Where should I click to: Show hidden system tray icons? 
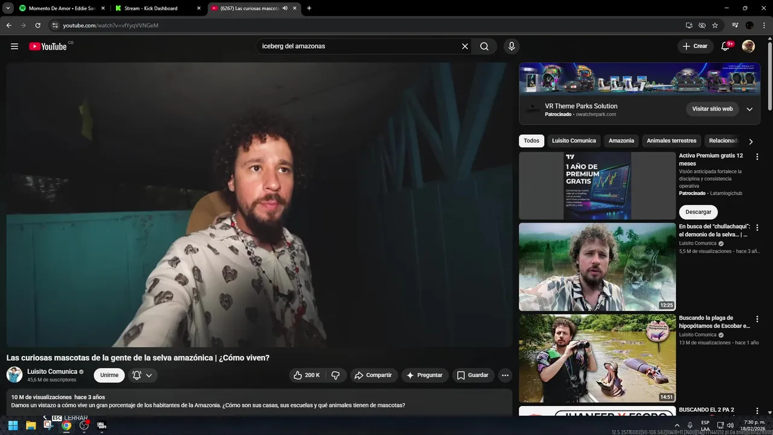pos(677,425)
